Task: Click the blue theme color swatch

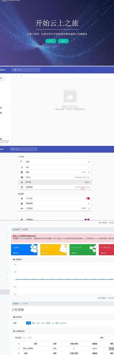Action: pos(85,219)
